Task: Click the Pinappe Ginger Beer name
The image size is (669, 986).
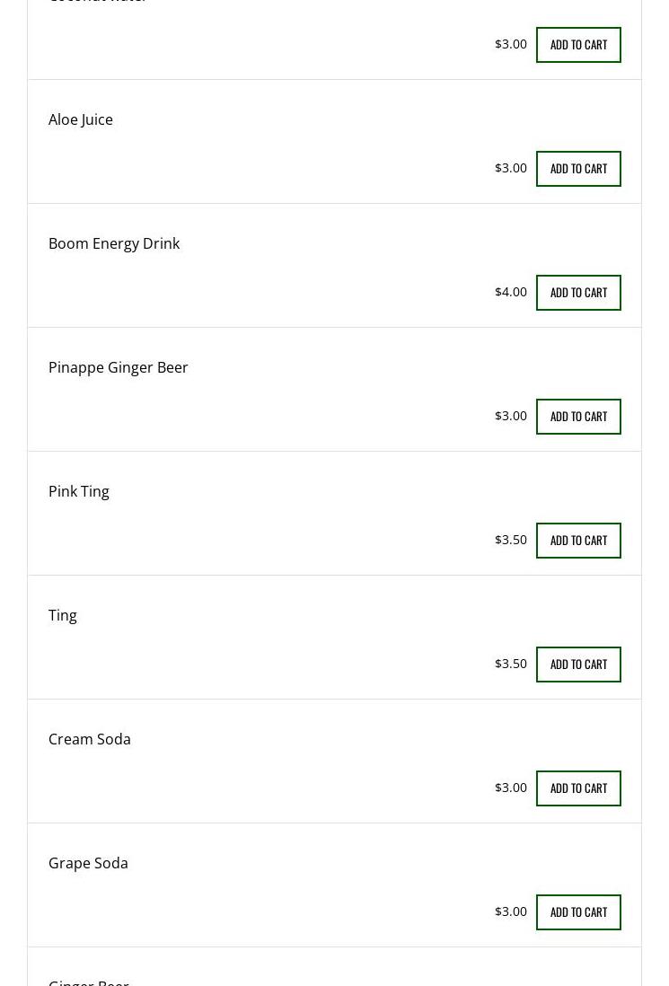Action: [x=119, y=367]
